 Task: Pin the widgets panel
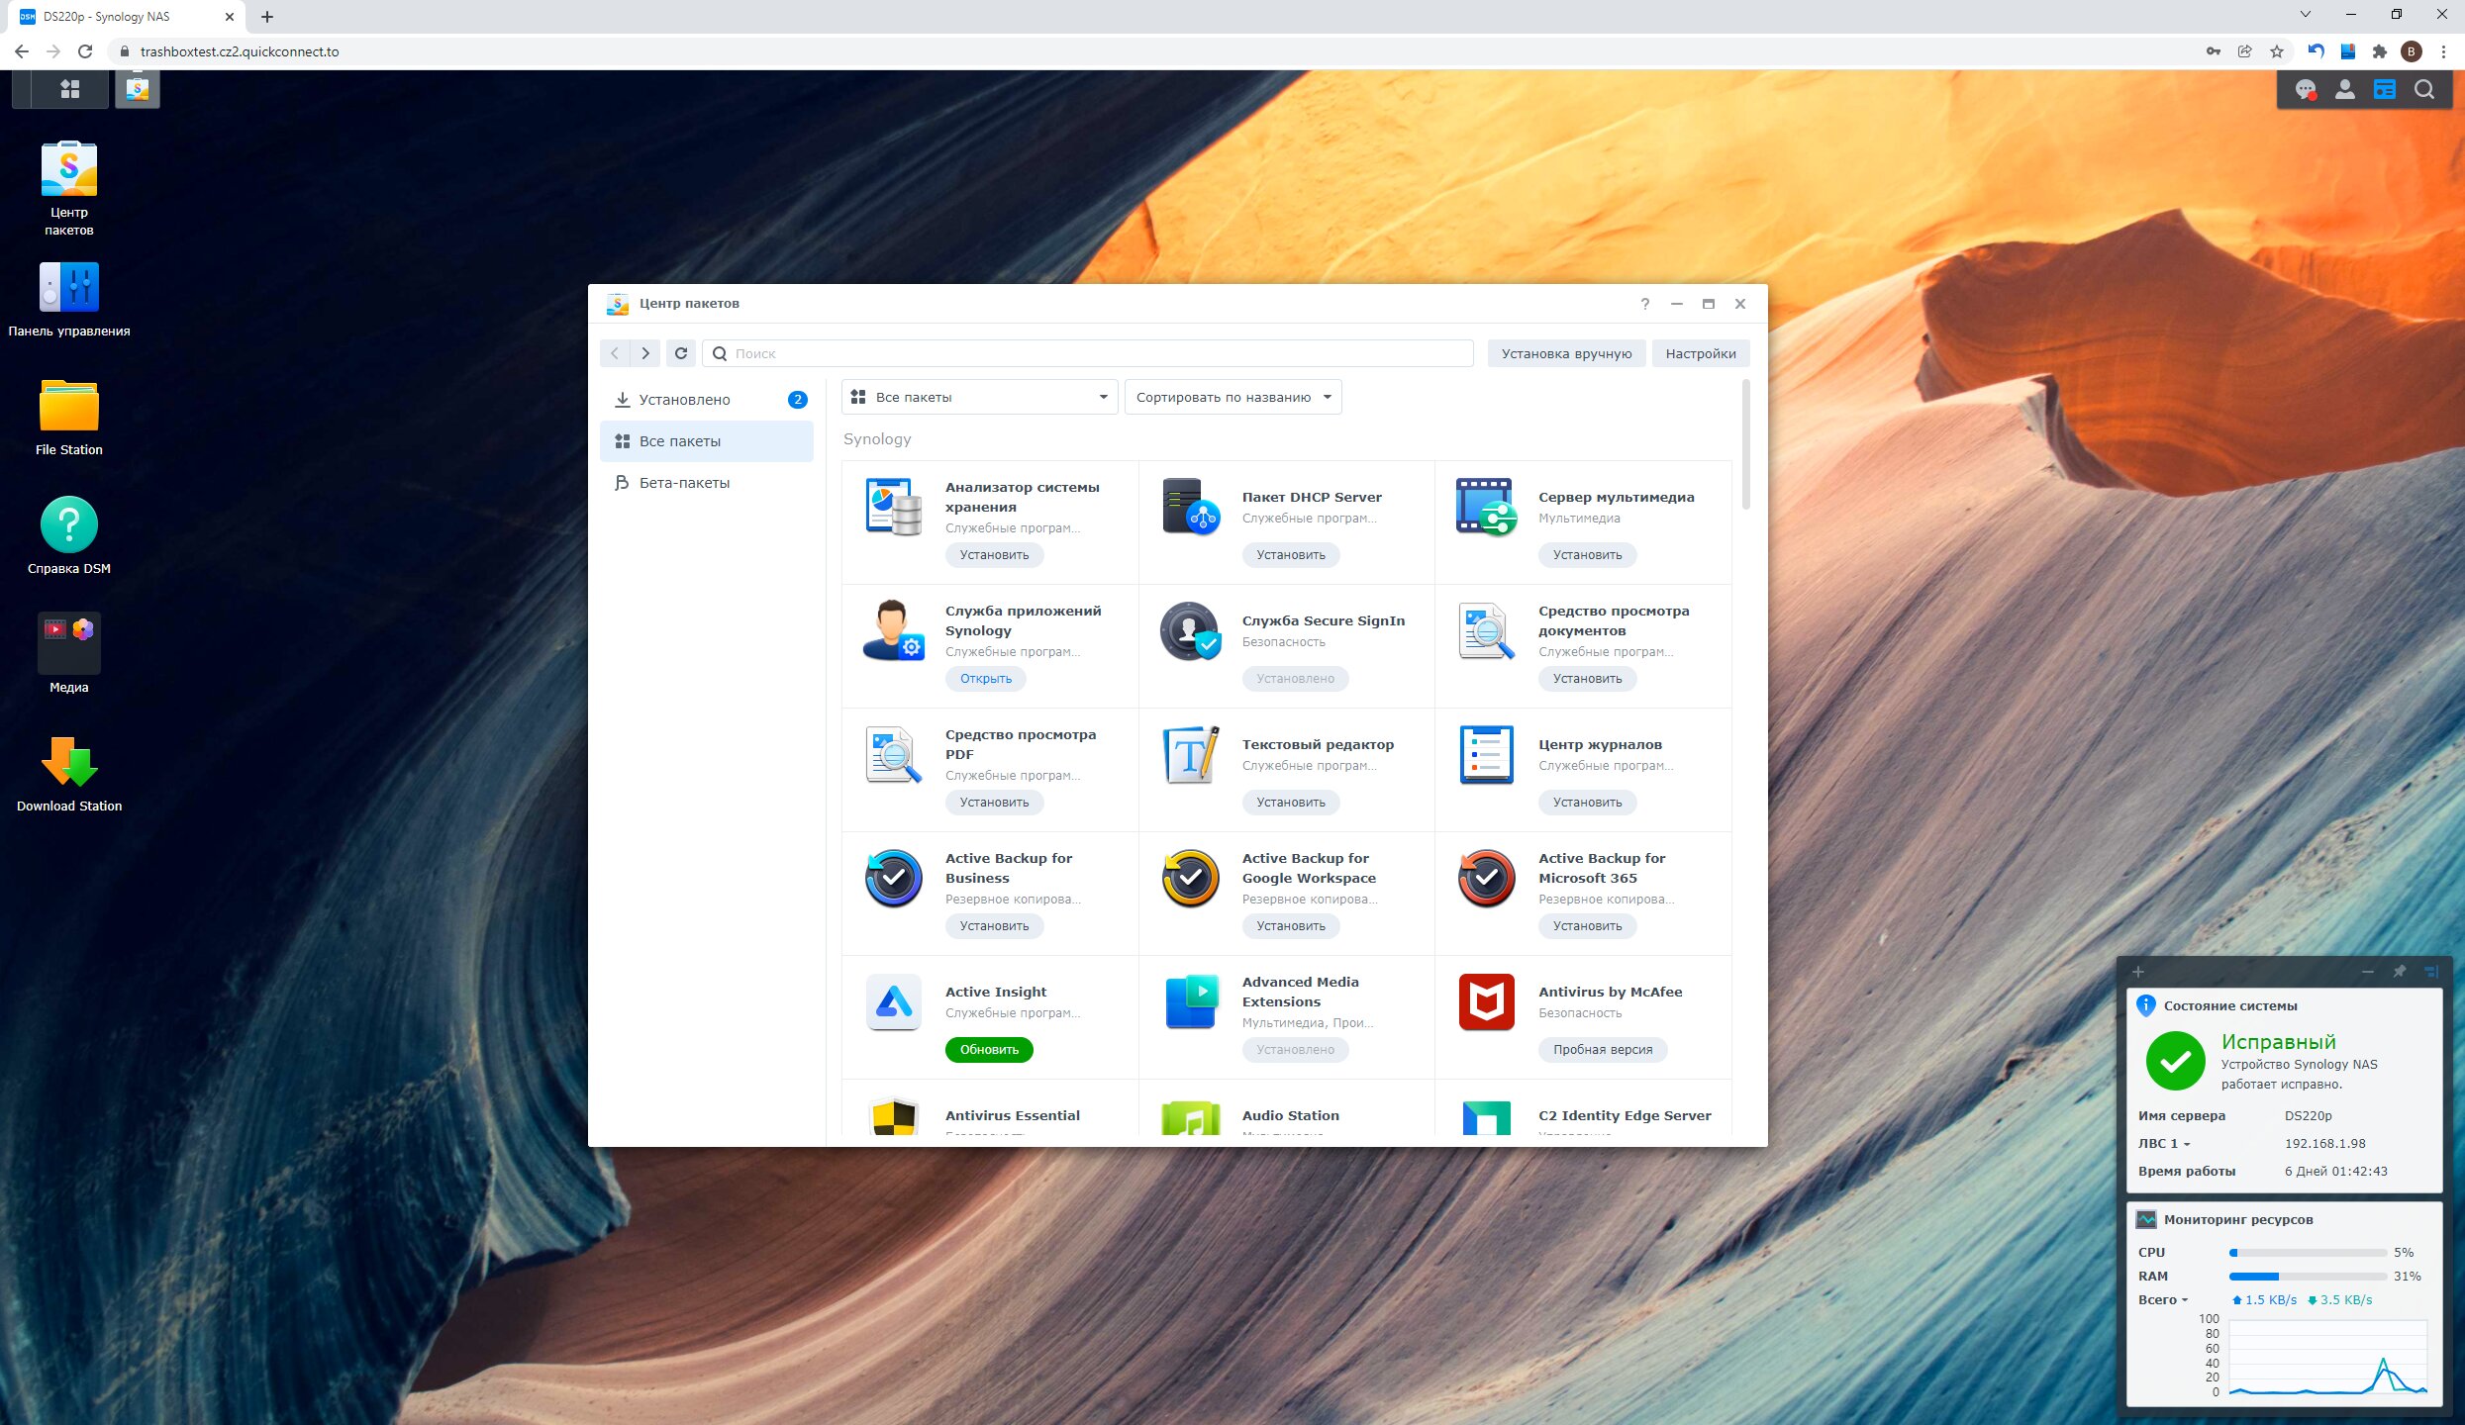pos(2399,972)
